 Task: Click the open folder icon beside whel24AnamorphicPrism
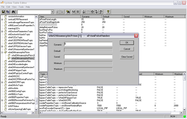click(x=6, y=52)
